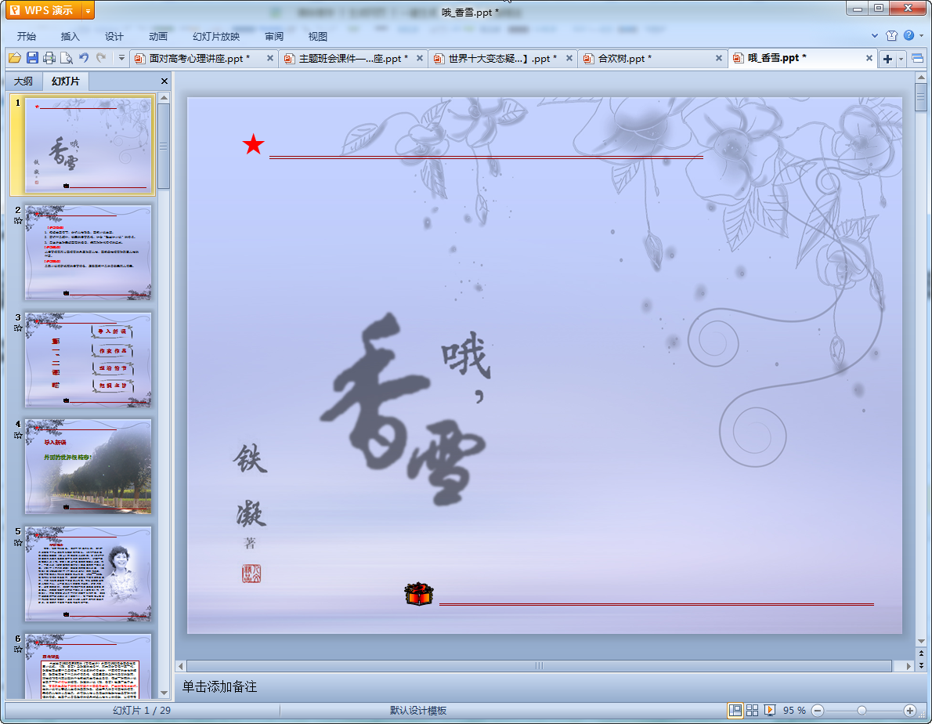Image resolution: width=932 pixels, height=724 pixels.
Task: Open the skin shirt icon
Action: [891, 36]
